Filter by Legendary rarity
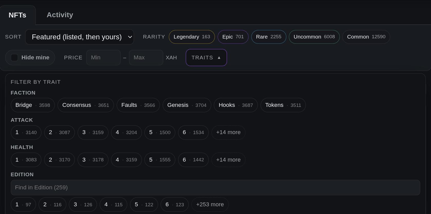Viewport: 431px width, 214px height. [x=192, y=37]
